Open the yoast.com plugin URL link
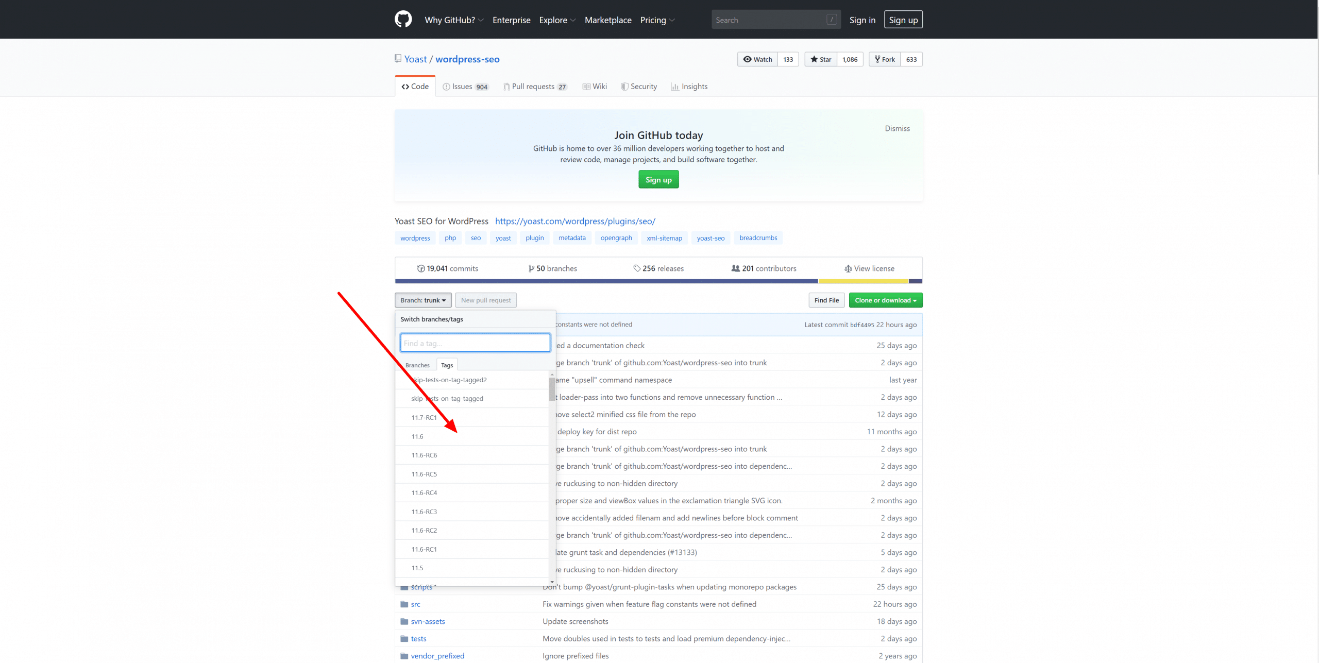This screenshot has height=663, width=1319. (575, 221)
